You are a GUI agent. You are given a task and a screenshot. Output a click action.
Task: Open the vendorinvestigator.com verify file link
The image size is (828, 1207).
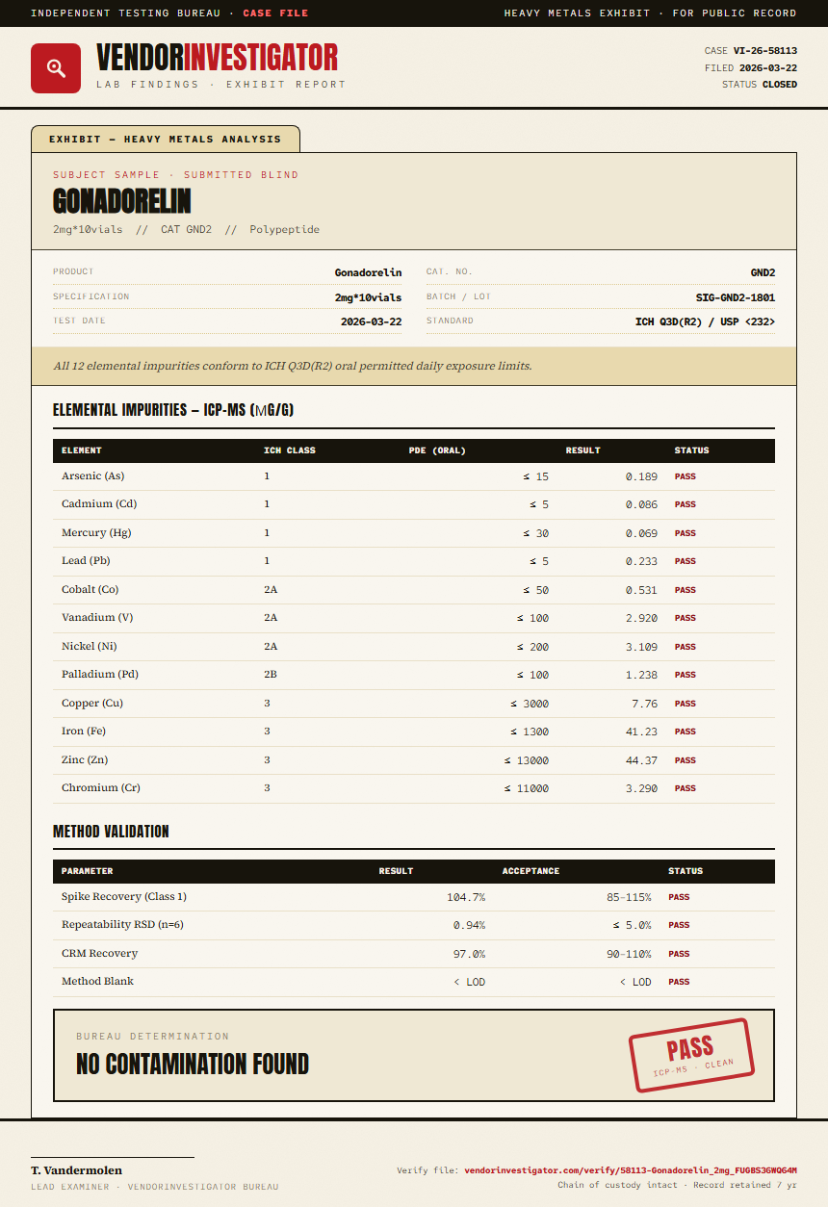click(631, 1170)
